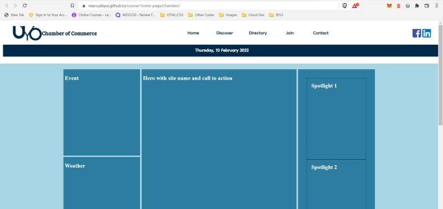The width and height of the screenshot is (443, 209).
Task: Expand the Cloud Dev bookmarks folder
Action: (253, 15)
